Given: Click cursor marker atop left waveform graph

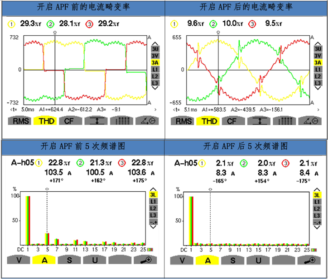Looking at the screenshot, I should coord(55,33).
